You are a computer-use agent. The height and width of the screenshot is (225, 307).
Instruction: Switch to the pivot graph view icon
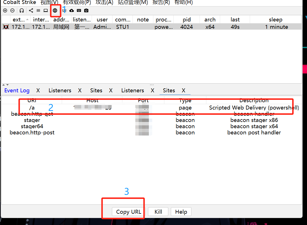coord(31,10)
